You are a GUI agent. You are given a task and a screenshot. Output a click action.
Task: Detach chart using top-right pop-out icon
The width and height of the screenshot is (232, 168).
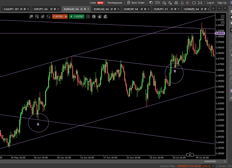(x=222, y=17)
